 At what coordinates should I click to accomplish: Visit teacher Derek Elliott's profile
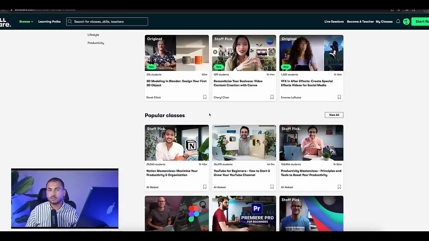pos(154,97)
